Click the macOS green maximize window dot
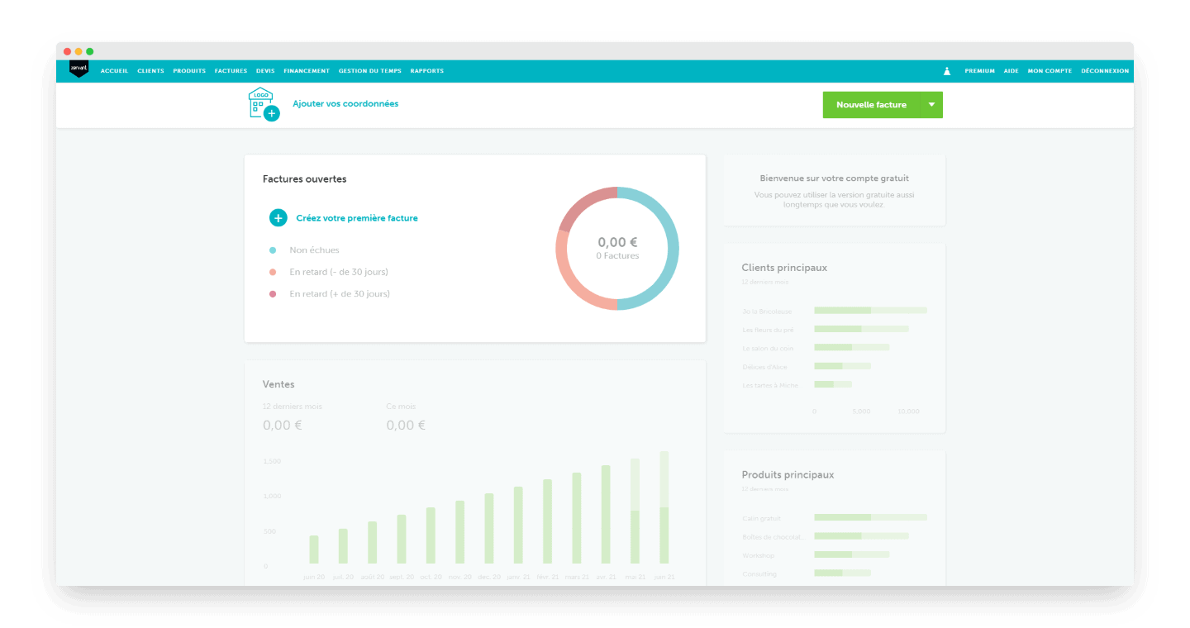The image size is (1190, 628). [x=90, y=51]
